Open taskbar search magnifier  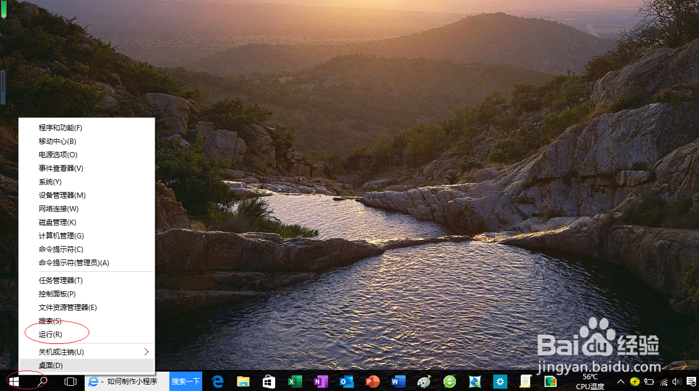(42, 382)
